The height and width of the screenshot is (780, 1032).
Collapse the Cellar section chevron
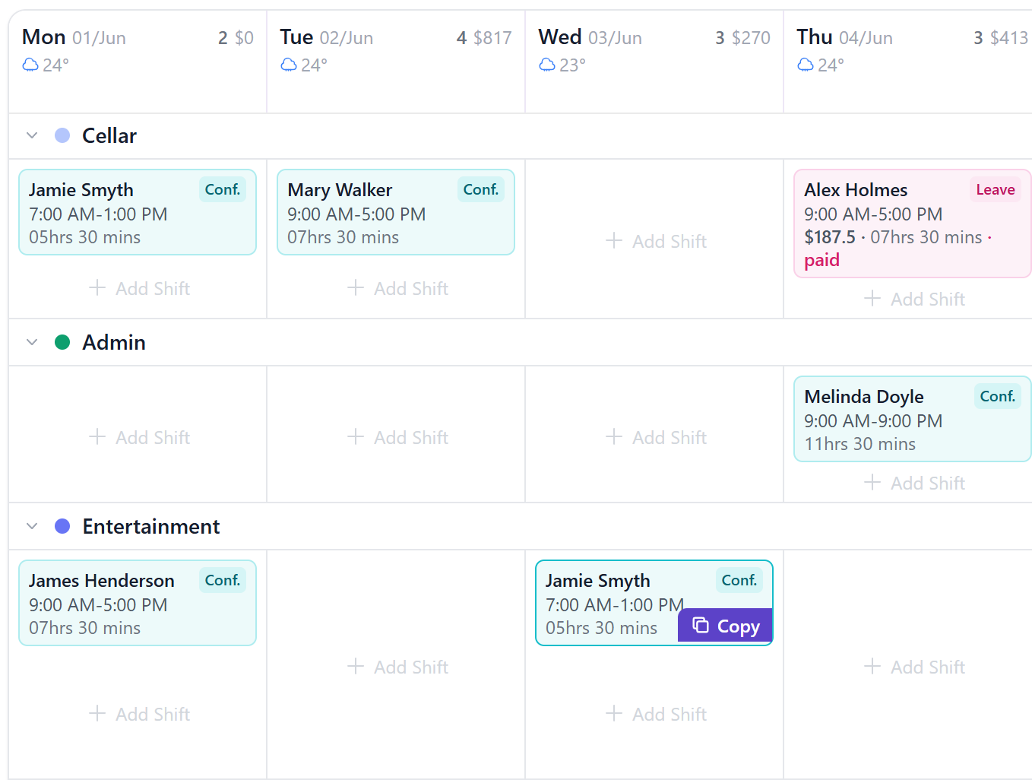point(32,135)
